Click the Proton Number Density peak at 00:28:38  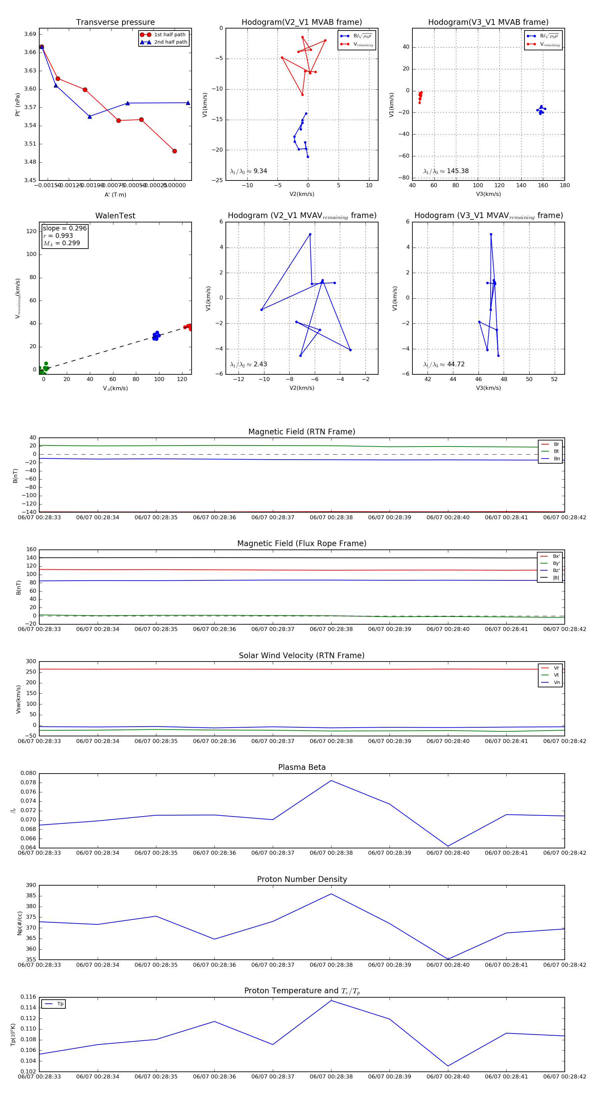point(331,894)
